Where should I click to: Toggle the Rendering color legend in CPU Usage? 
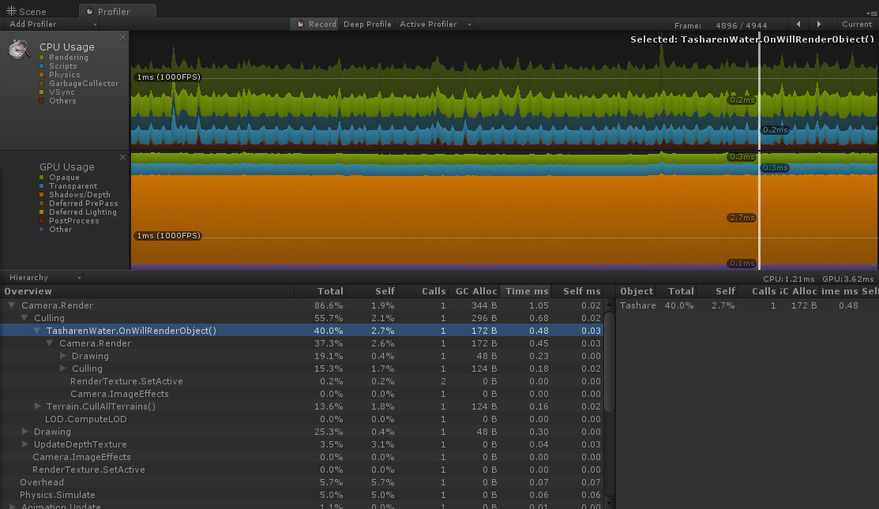pos(43,58)
